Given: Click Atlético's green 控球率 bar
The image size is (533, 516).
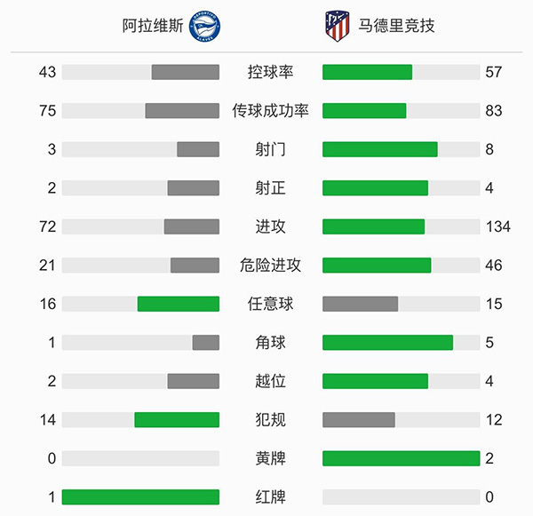Looking at the screenshot, I should 367,72.
